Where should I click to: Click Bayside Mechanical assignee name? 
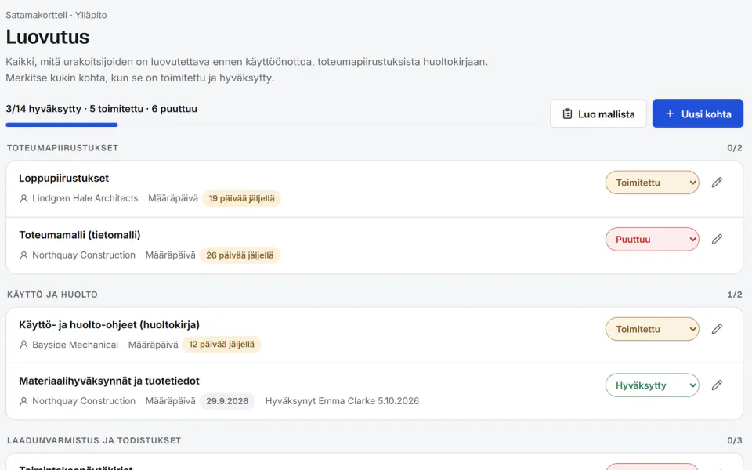pyautogui.click(x=75, y=345)
